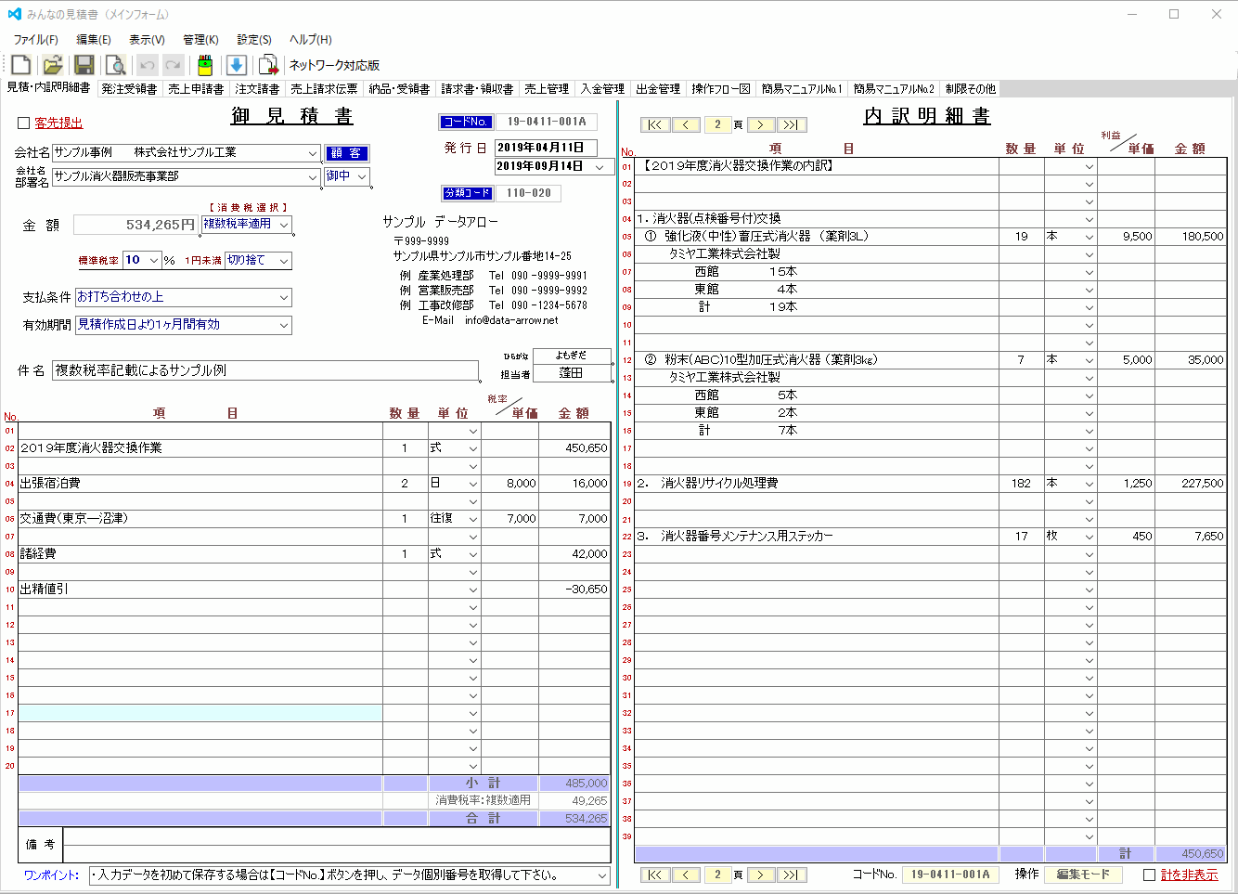The height and width of the screenshot is (894, 1238).
Task: Go to first page in upper navigator
Action: [655, 124]
